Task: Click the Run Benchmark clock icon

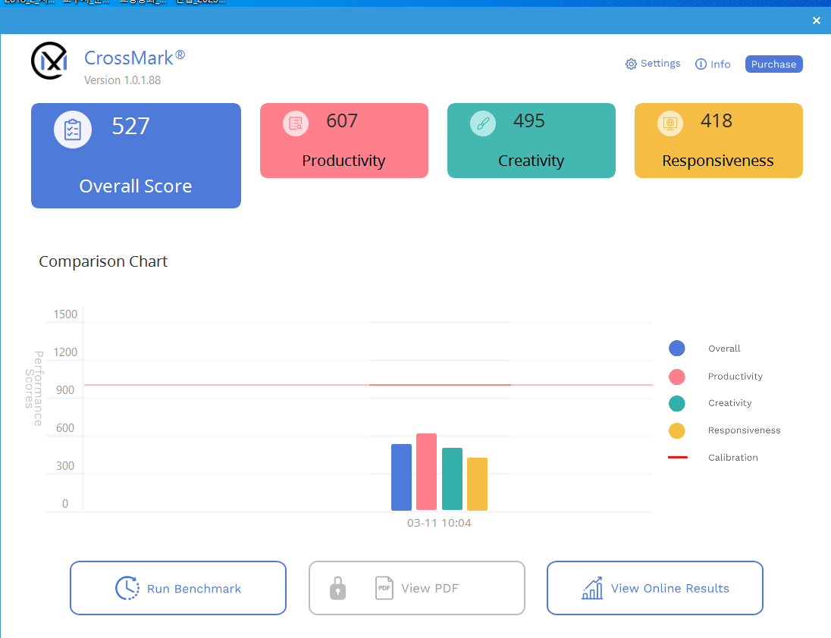Action: click(x=127, y=588)
